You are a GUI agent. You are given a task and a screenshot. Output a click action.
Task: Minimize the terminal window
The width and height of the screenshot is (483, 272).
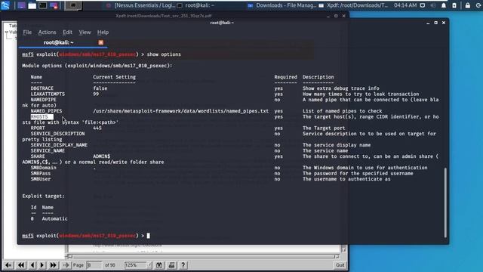coord(428,23)
